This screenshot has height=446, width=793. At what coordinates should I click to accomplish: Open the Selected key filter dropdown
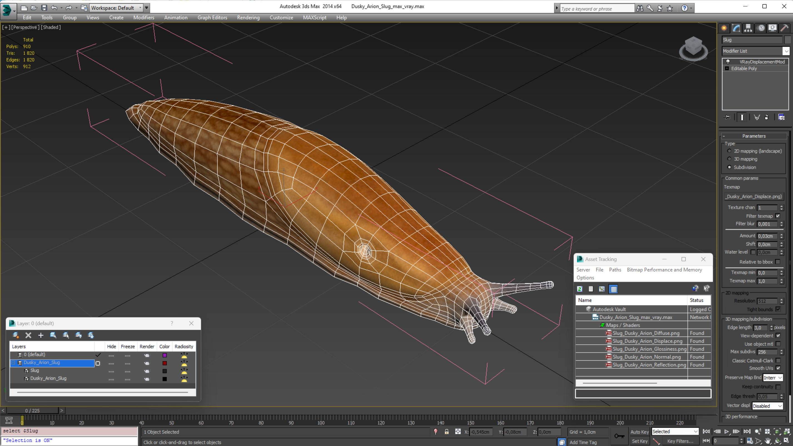click(x=675, y=432)
